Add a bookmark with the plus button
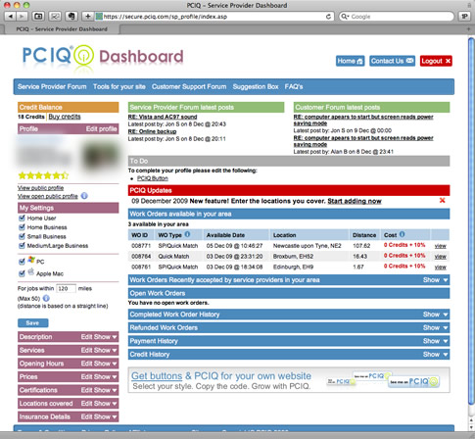The image size is (475, 439). tap(87, 16)
